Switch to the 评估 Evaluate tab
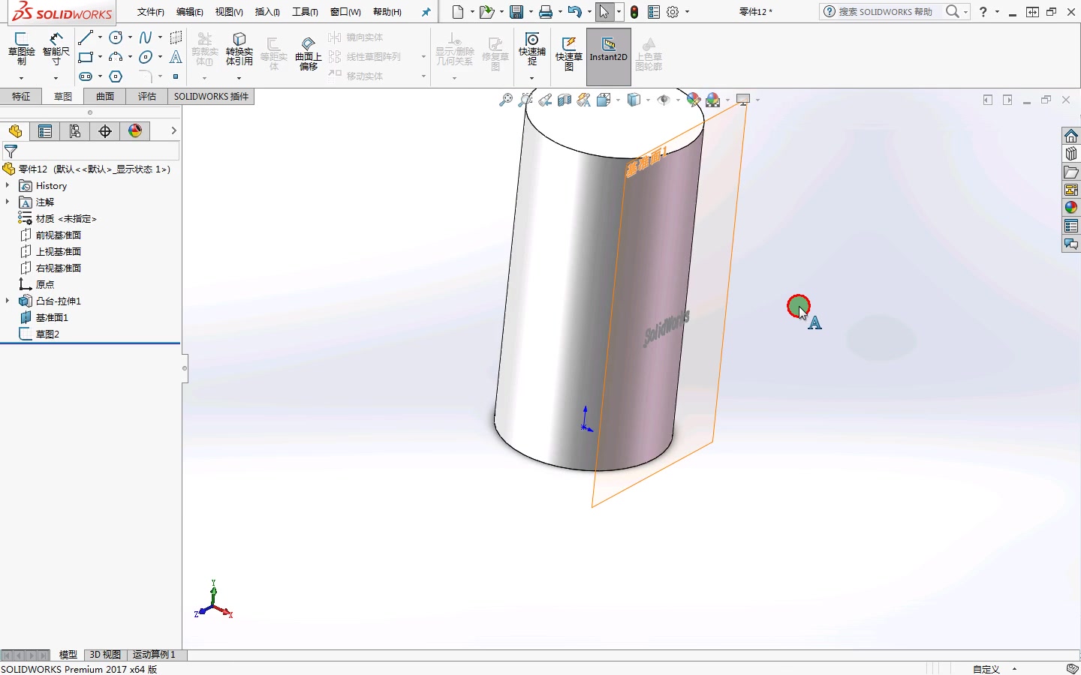The image size is (1081, 675). [147, 97]
